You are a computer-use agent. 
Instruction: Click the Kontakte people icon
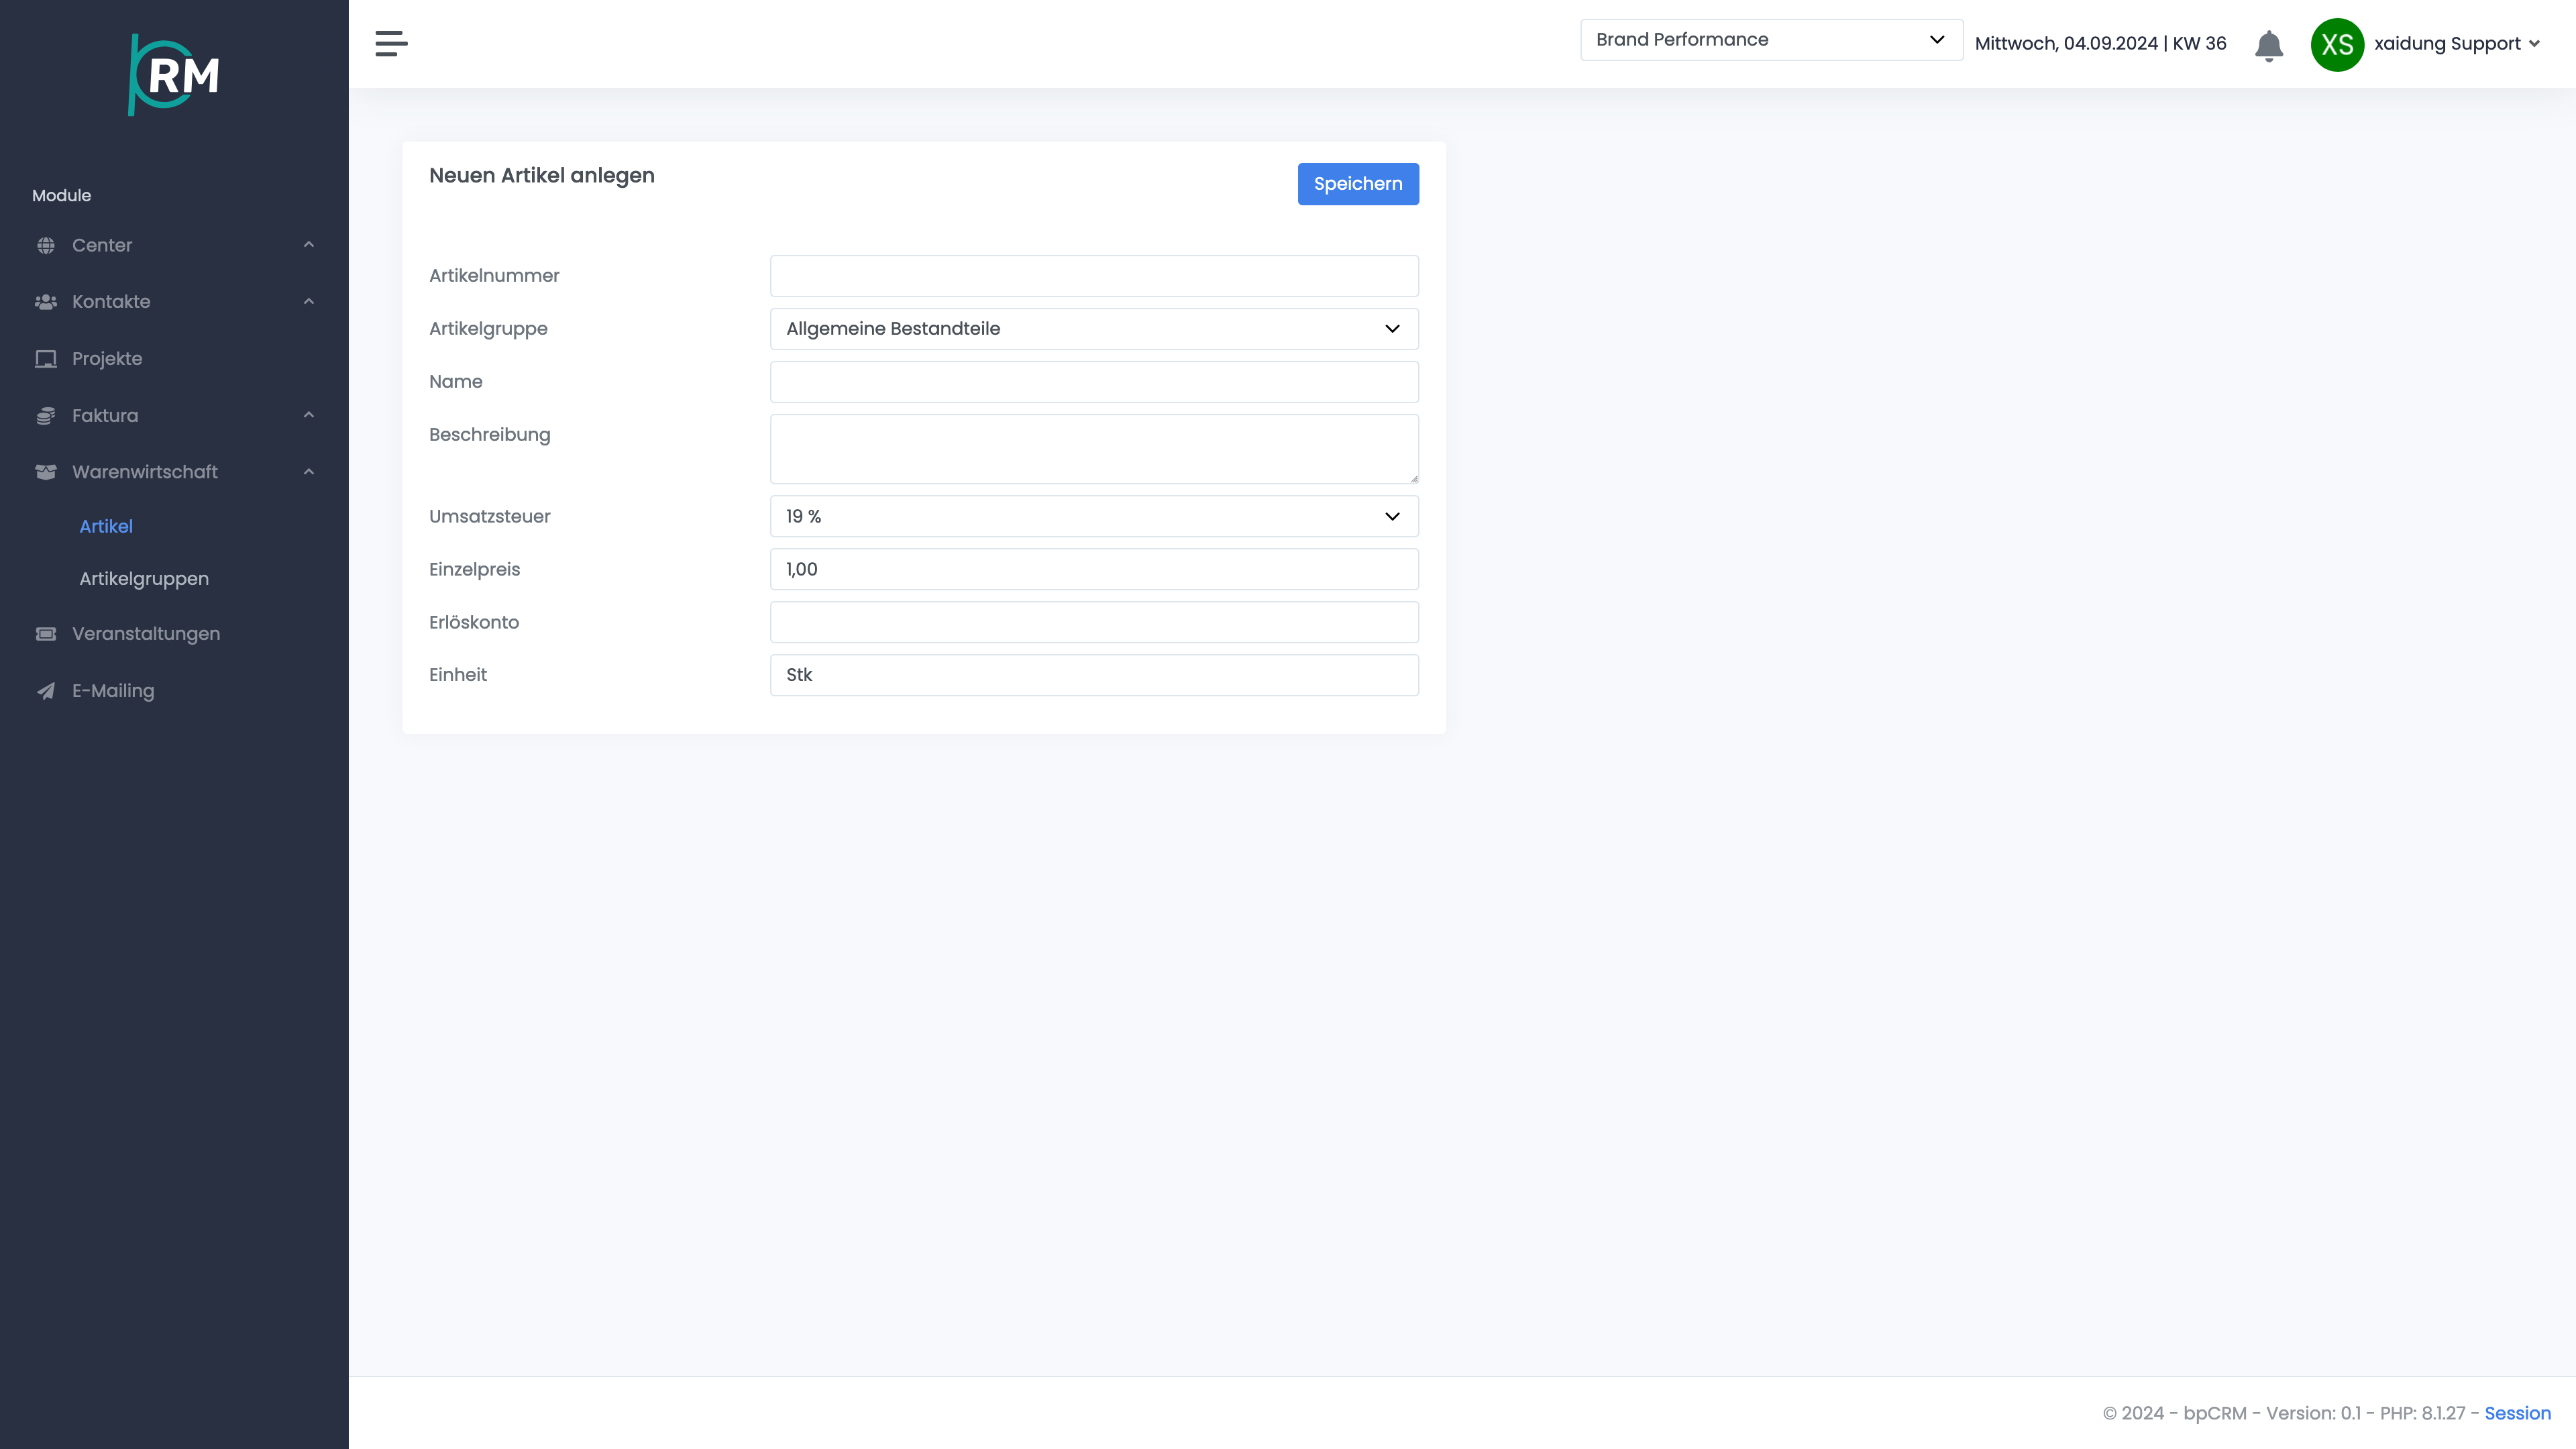coord(46,302)
